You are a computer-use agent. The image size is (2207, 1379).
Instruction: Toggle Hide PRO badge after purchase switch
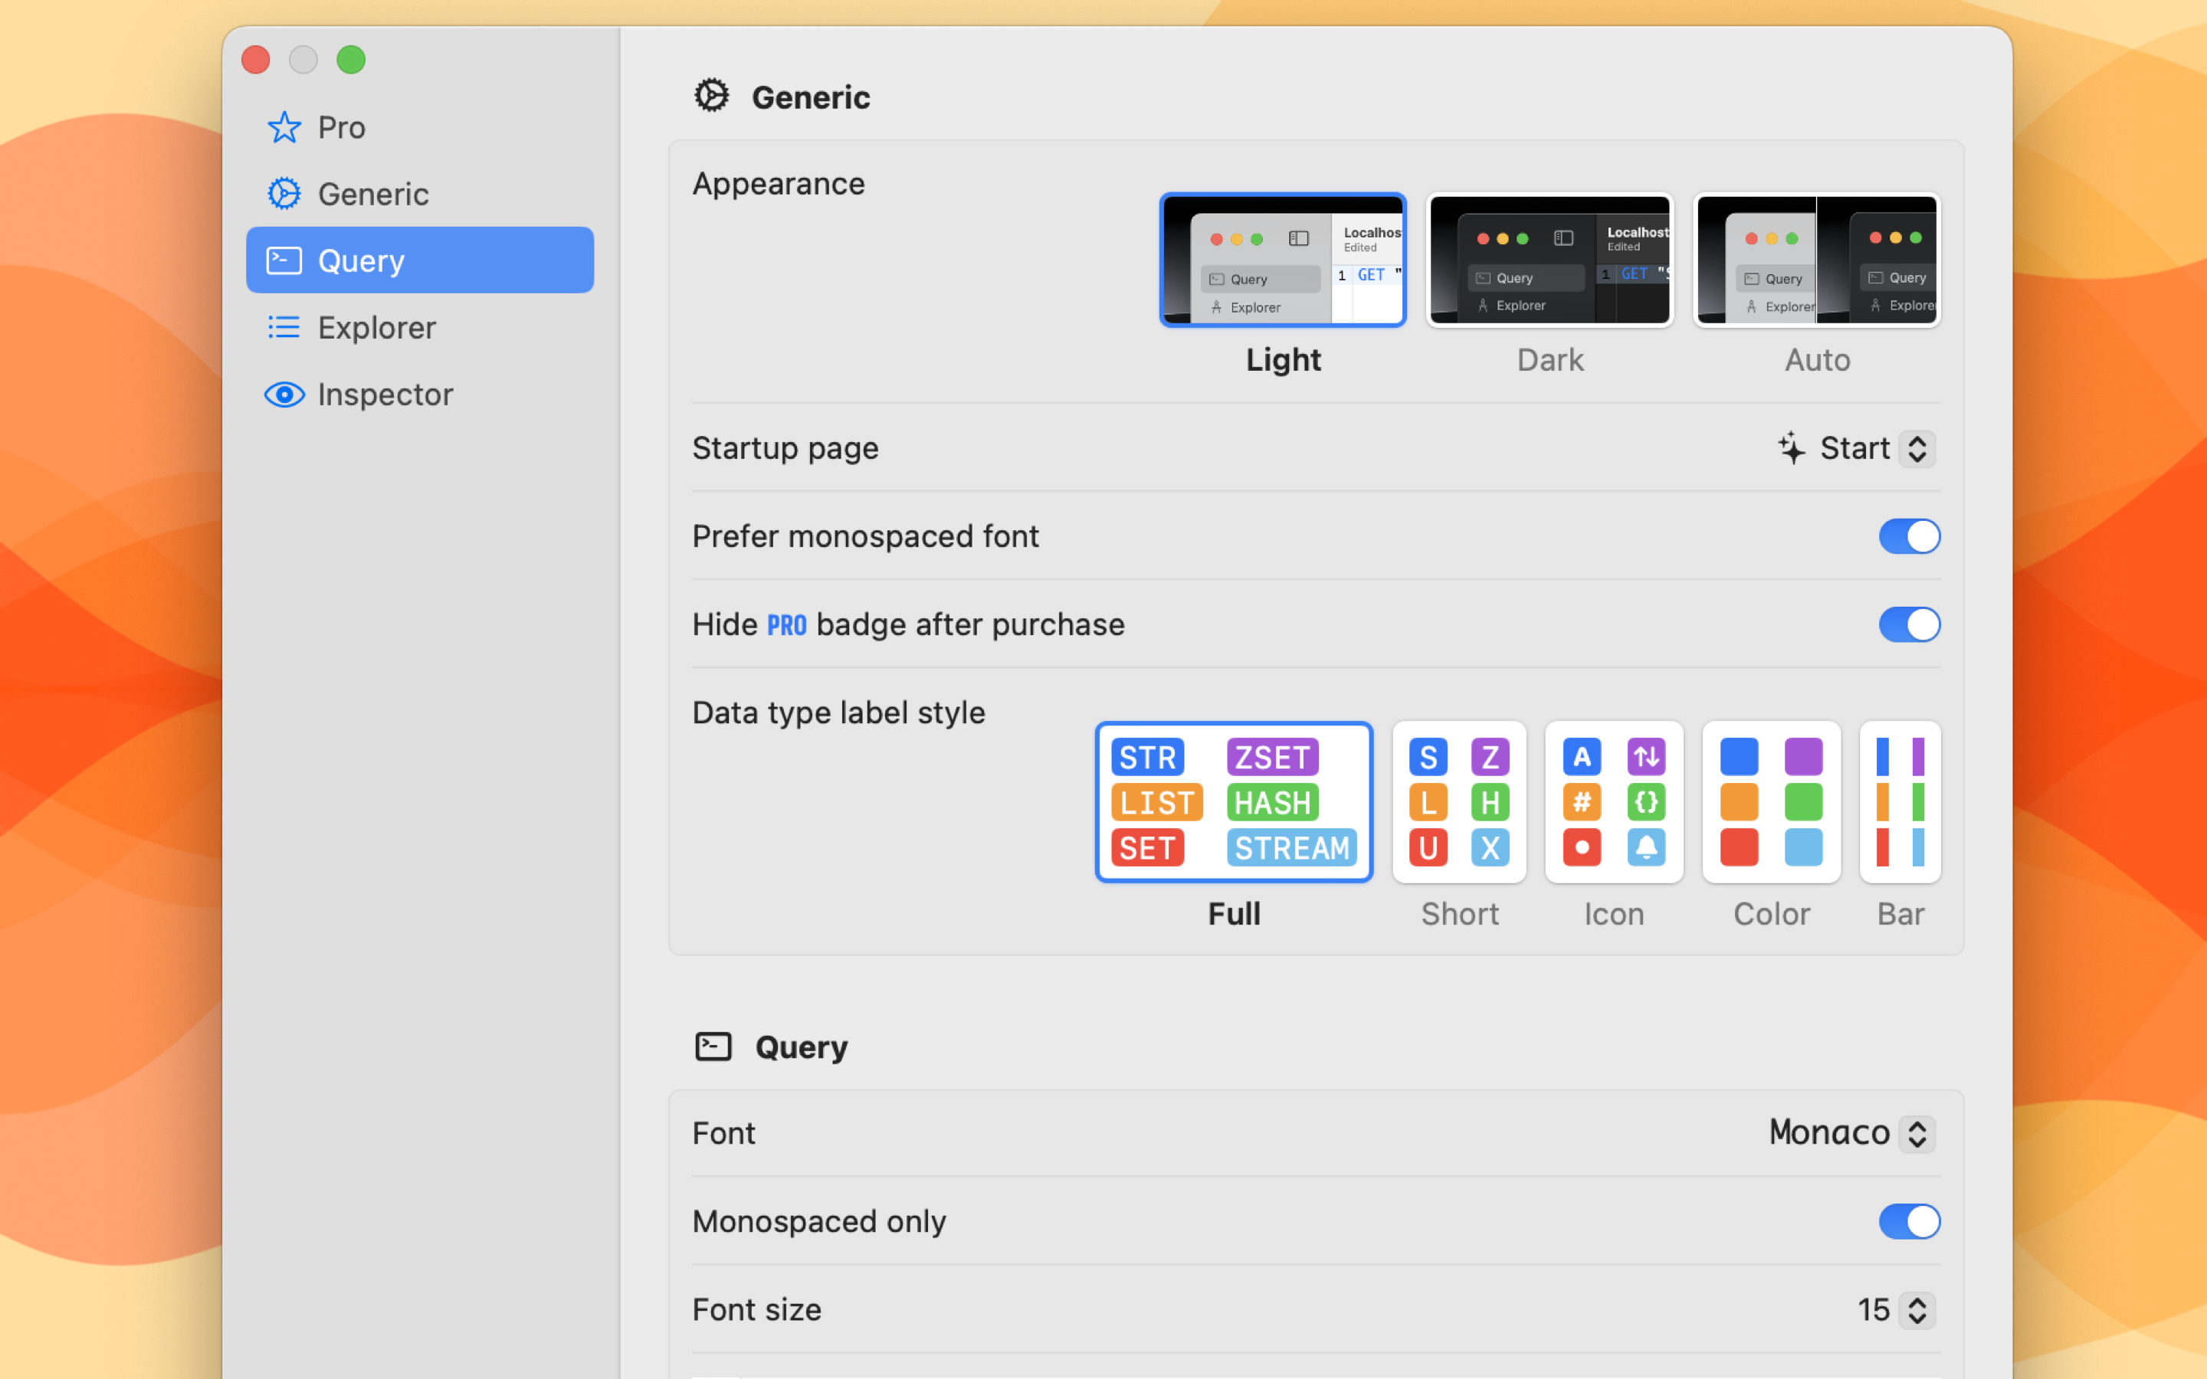click(1909, 624)
